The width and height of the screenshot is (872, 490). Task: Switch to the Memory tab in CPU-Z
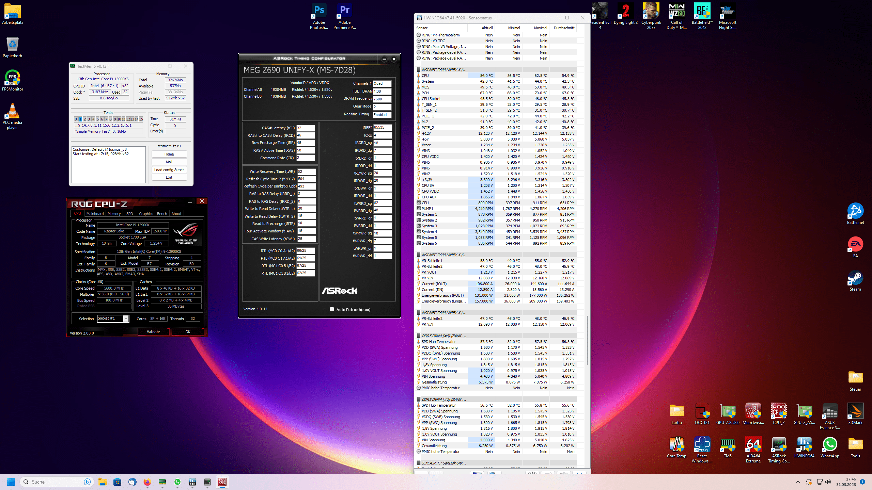point(114,214)
